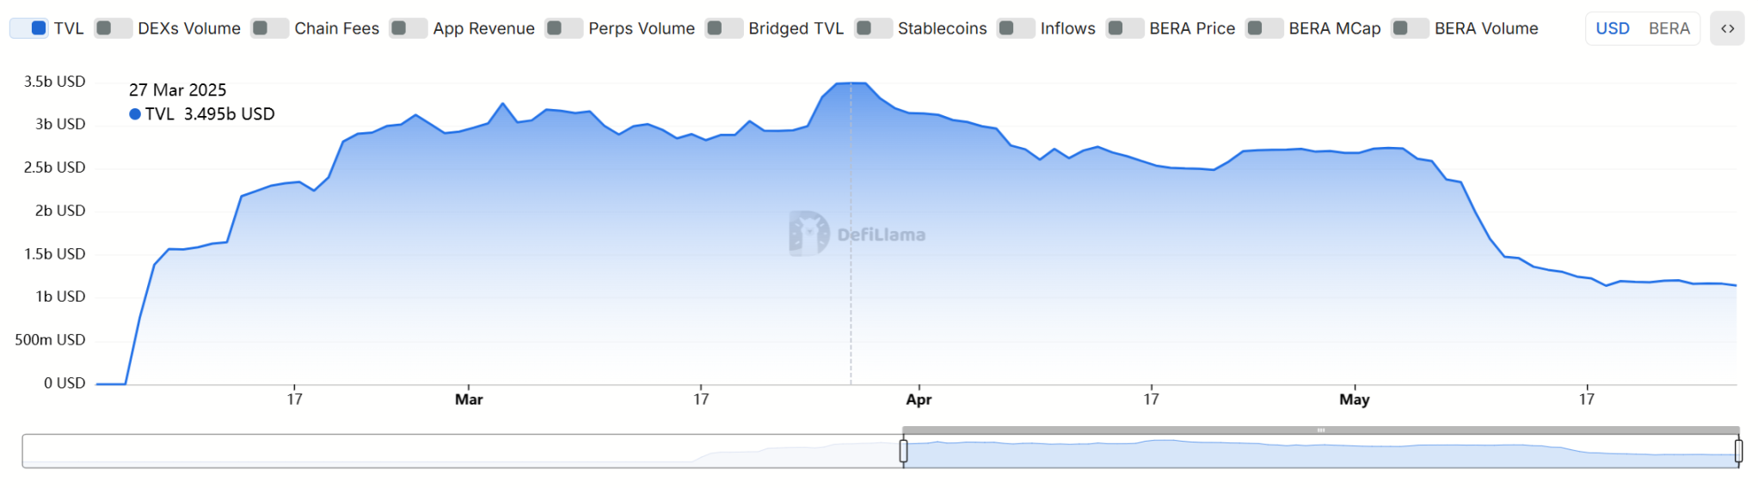
Task: Enable BERA MCap series
Action: (x=1263, y=28)
